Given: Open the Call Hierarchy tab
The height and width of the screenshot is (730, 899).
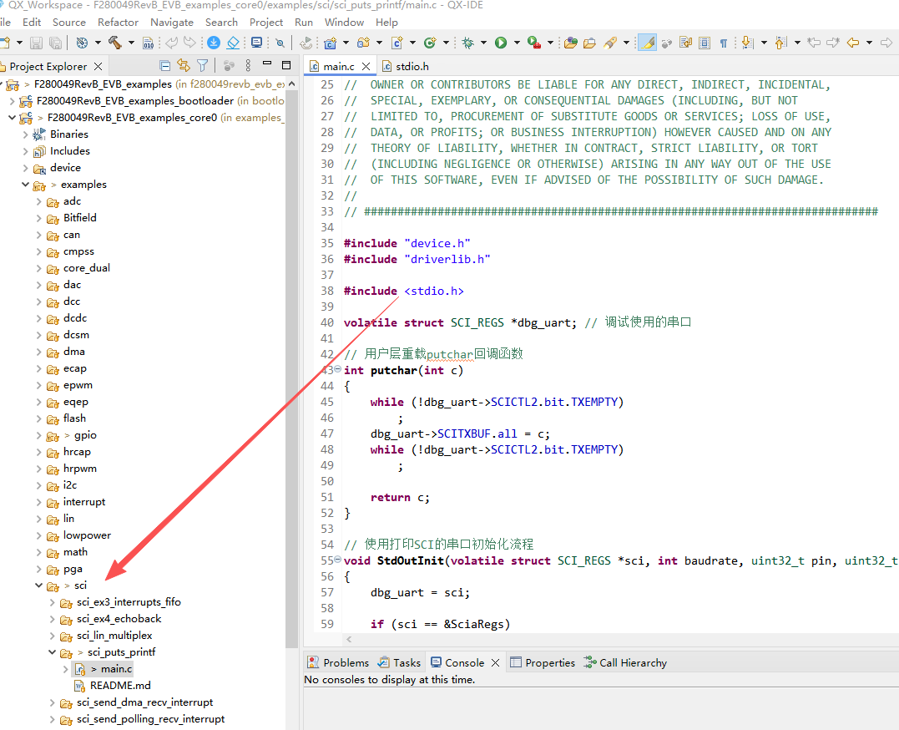Looking at the screenshot, I should click(625, 663).
